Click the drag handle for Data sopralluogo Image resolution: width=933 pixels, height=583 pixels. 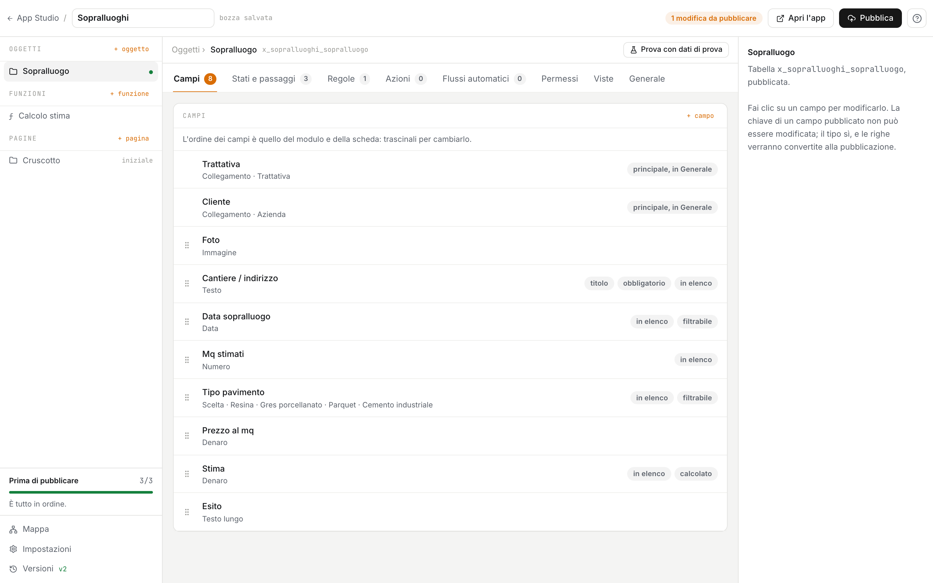tap(187, 322)
